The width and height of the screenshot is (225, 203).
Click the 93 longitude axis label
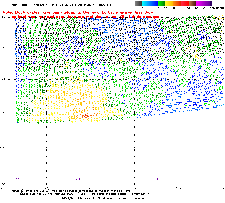click(47, 188)
